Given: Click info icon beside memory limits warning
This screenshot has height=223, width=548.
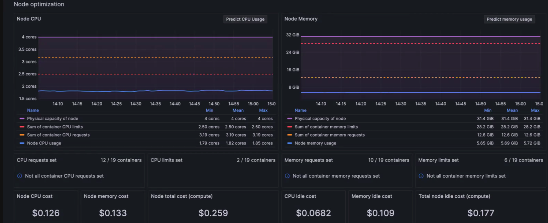Looking at the screenshot, I should [421, 176].
